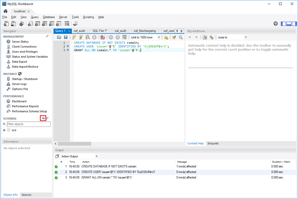
Task: Click the create stored procedure icon
Action: (52, 23)
